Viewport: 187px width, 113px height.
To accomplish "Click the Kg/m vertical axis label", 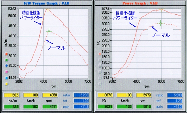I will [6, 43].
